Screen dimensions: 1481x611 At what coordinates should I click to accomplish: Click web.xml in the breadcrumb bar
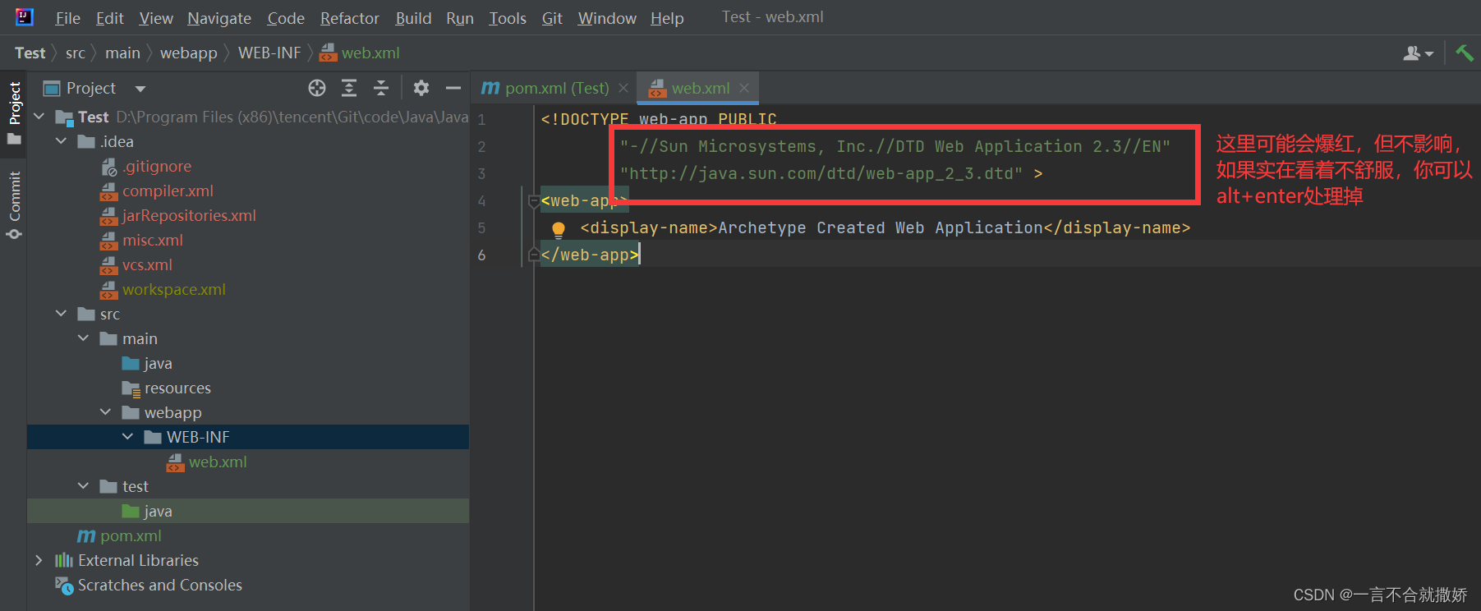360,53
